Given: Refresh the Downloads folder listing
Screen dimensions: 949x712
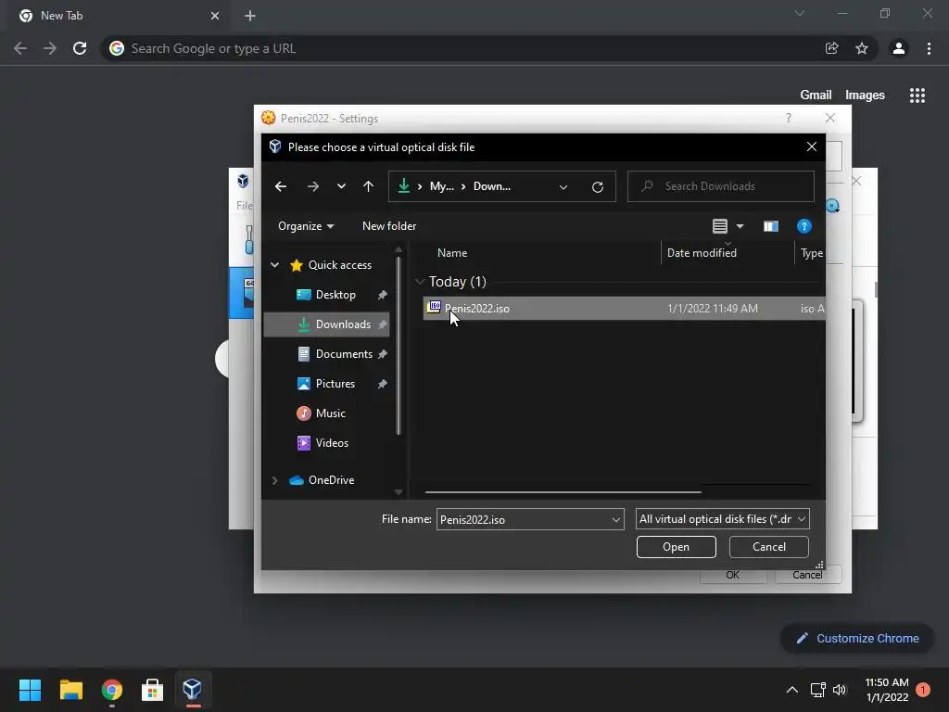Looking at the screenshot, I should tap(598, 187).
